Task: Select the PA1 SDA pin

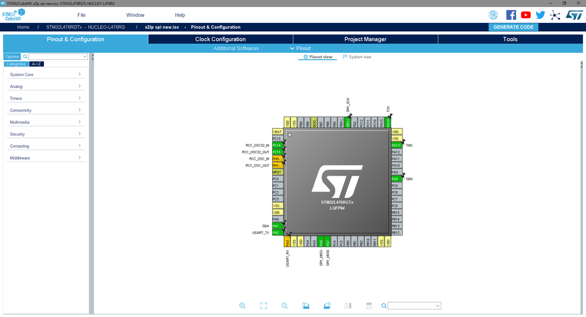Action: (277, 226)
